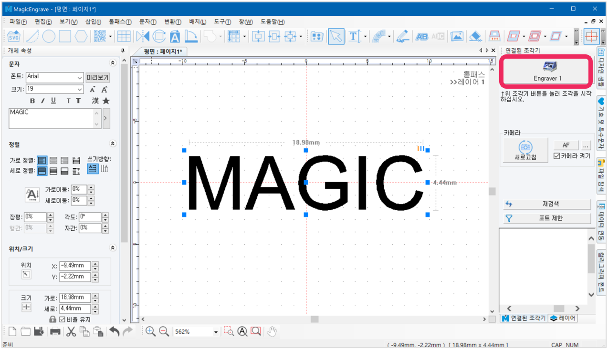The height and width of the screenshot is (350, 608).
Task: Select the hand pan tool
Action: [x=272, y=331]
